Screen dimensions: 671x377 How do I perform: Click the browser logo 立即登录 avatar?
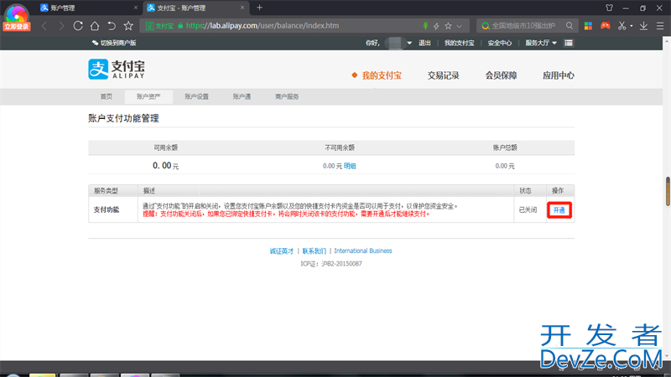point(16,18)
